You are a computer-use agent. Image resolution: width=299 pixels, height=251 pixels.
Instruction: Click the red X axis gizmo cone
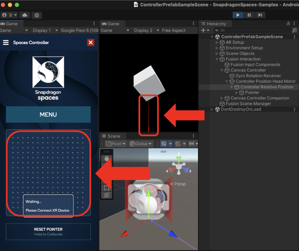coord(172,169)
